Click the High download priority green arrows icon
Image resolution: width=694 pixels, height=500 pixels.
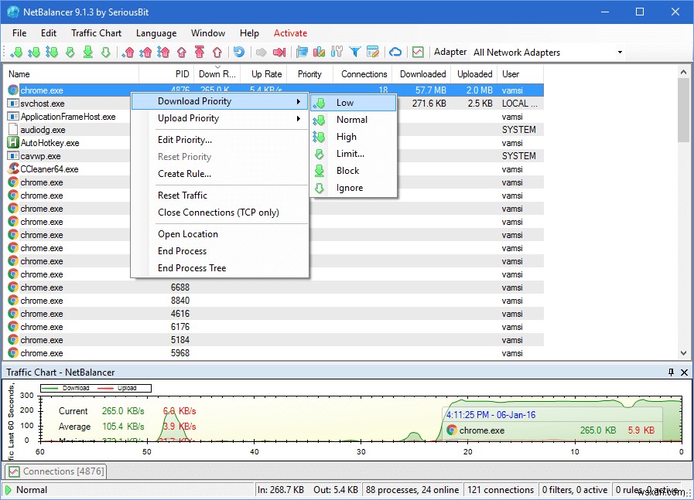point(52,52)
